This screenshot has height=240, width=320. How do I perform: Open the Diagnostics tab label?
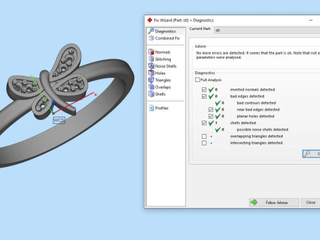click(165, 31)
